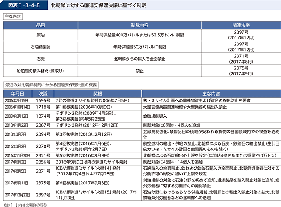Select the boxed 主な内容 label above first table
This screenshot has width=281, height=207.
(x=13, y=17)
